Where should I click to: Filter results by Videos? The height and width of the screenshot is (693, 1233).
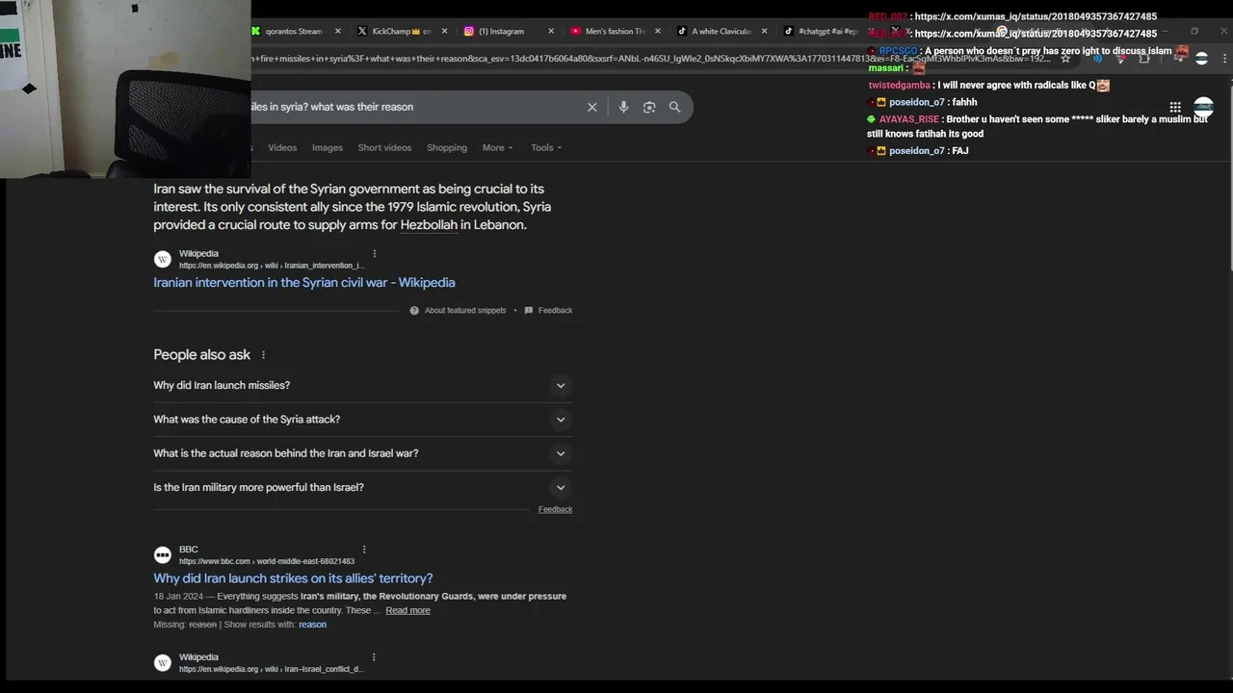coord(282,147)
